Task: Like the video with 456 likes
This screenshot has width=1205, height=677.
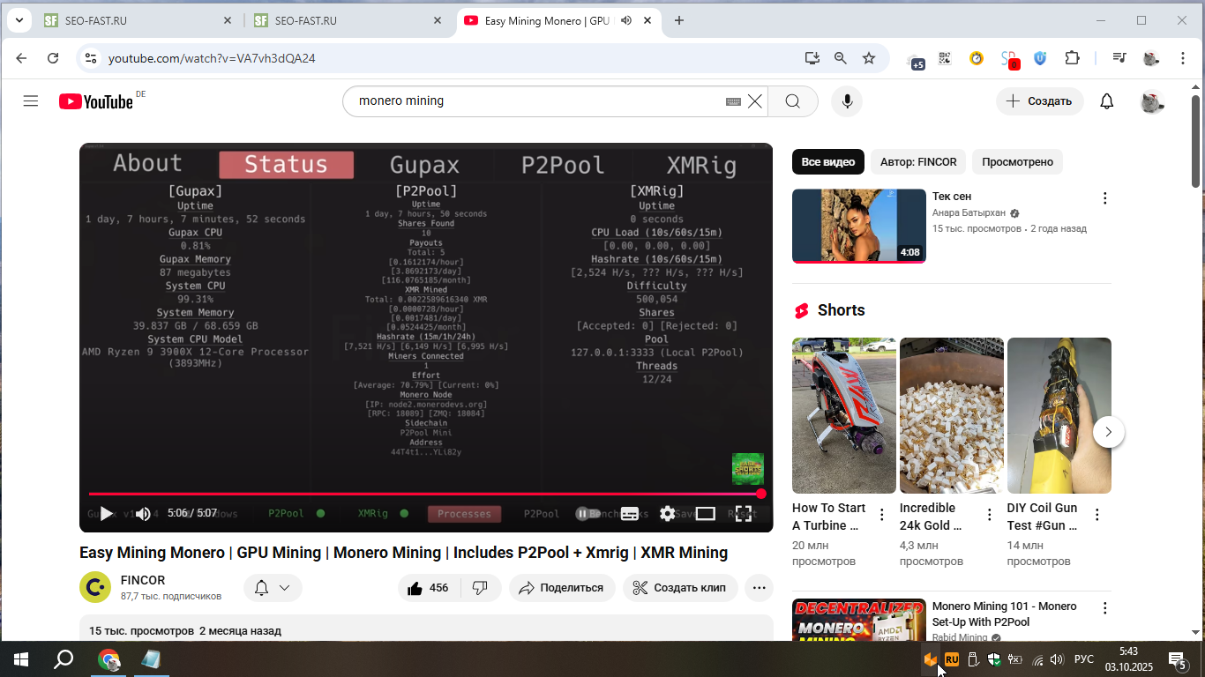Action: click(429, 588)
